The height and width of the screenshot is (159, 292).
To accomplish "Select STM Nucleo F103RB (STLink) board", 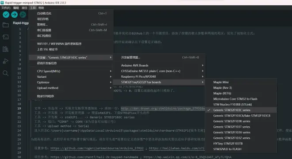I will (241, 105).
